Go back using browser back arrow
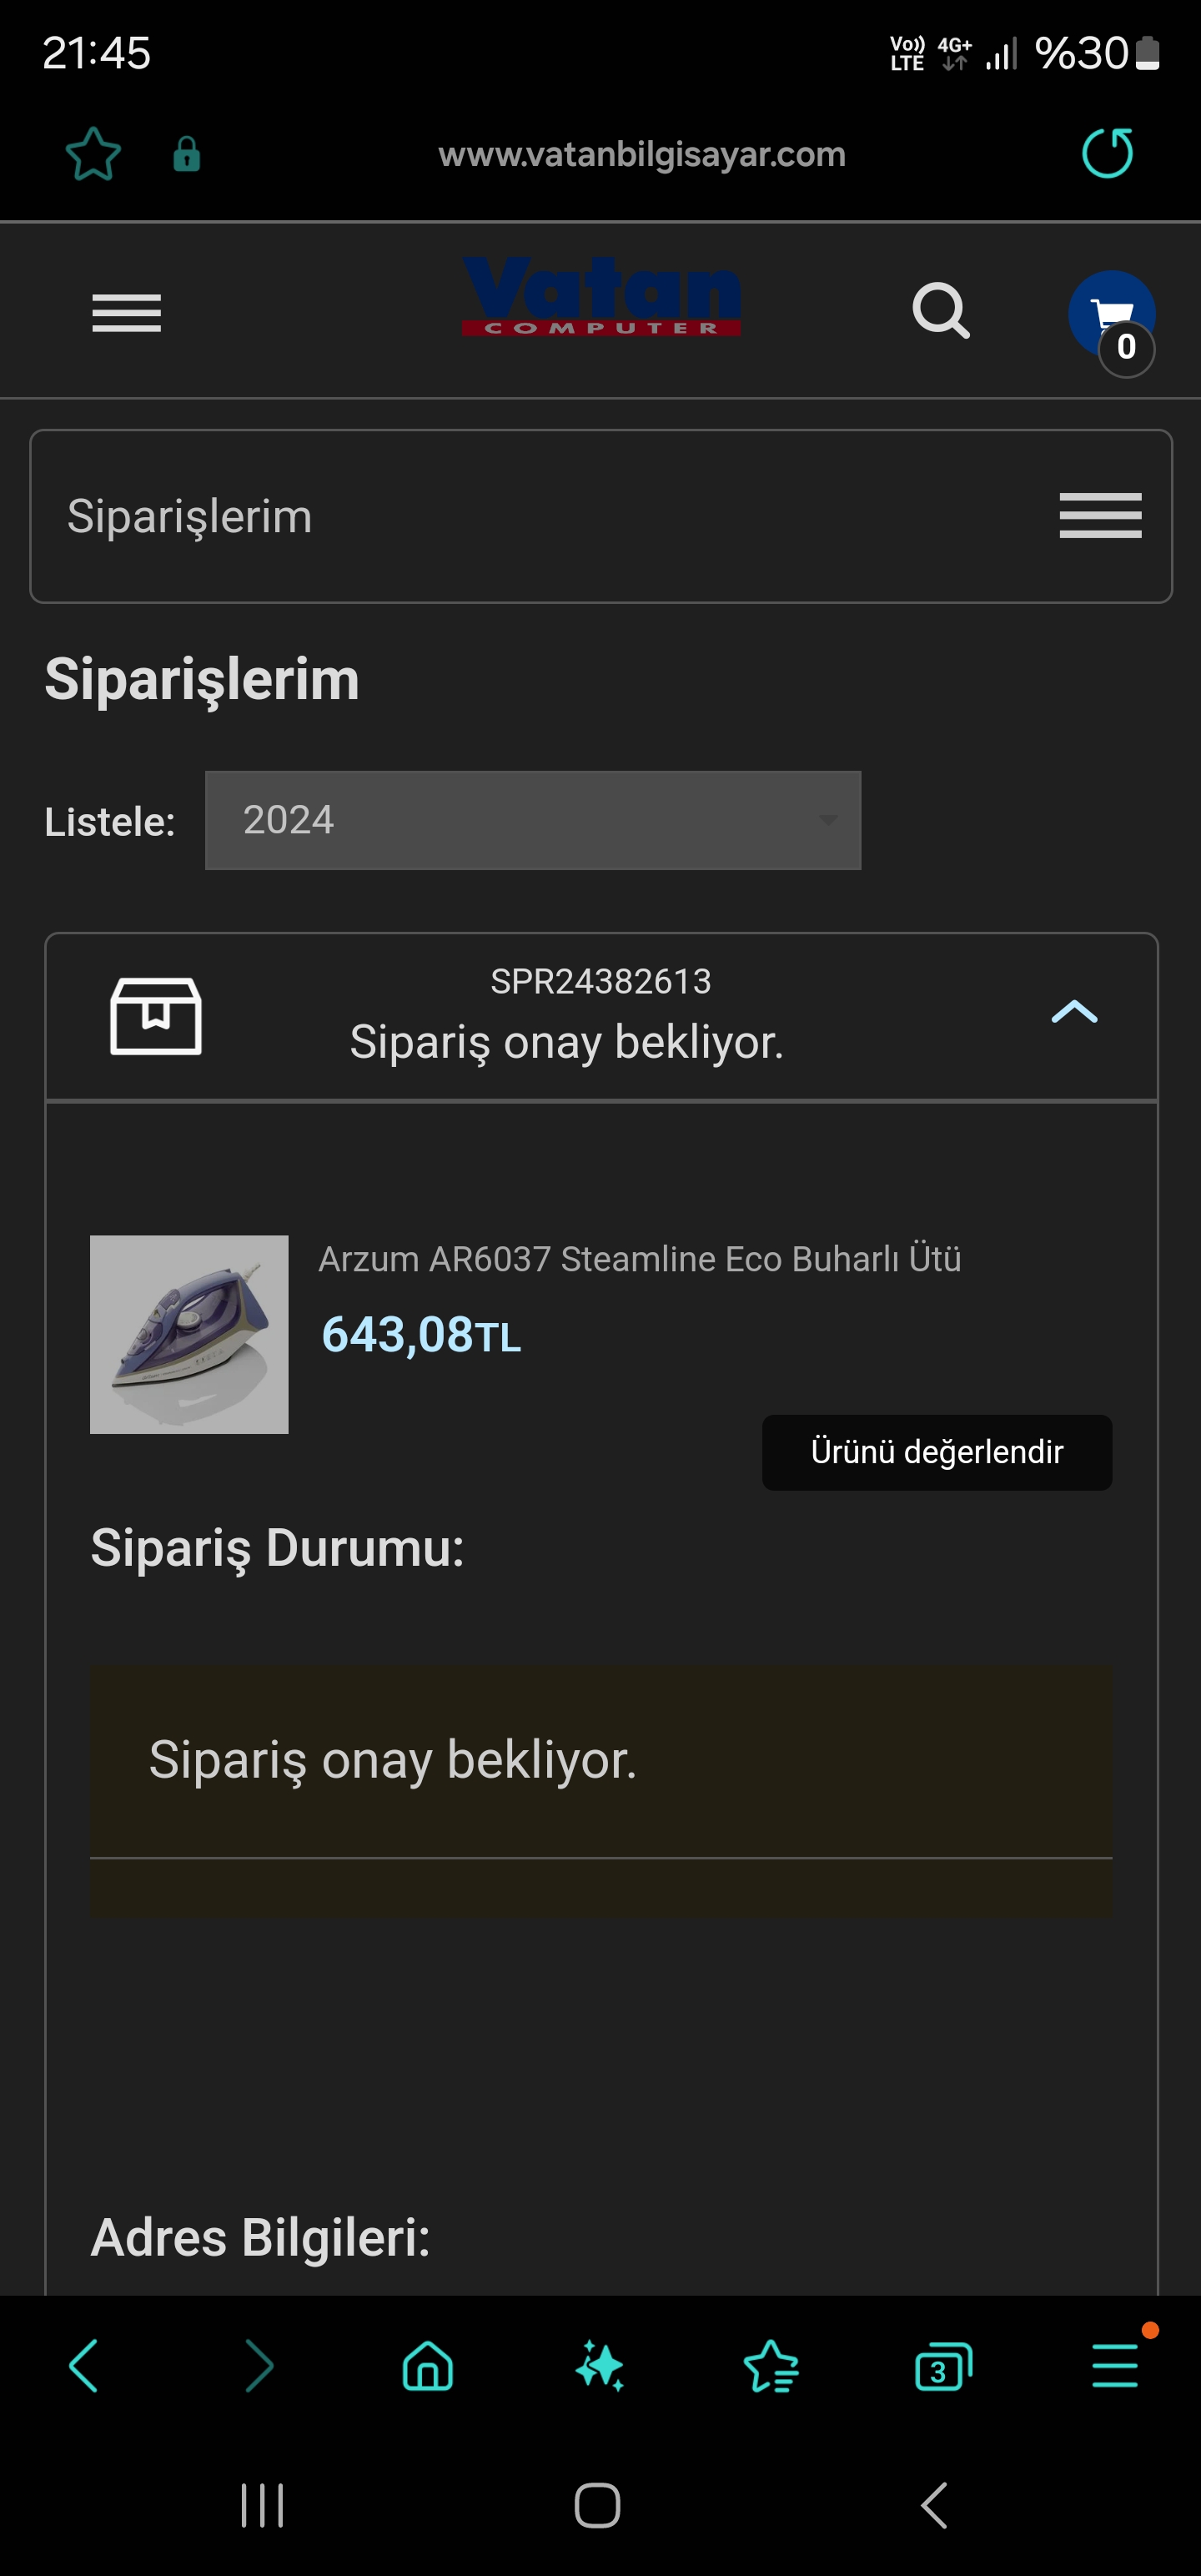The height and width of the screenshot is (2576, 1201). click(84, 2366)
